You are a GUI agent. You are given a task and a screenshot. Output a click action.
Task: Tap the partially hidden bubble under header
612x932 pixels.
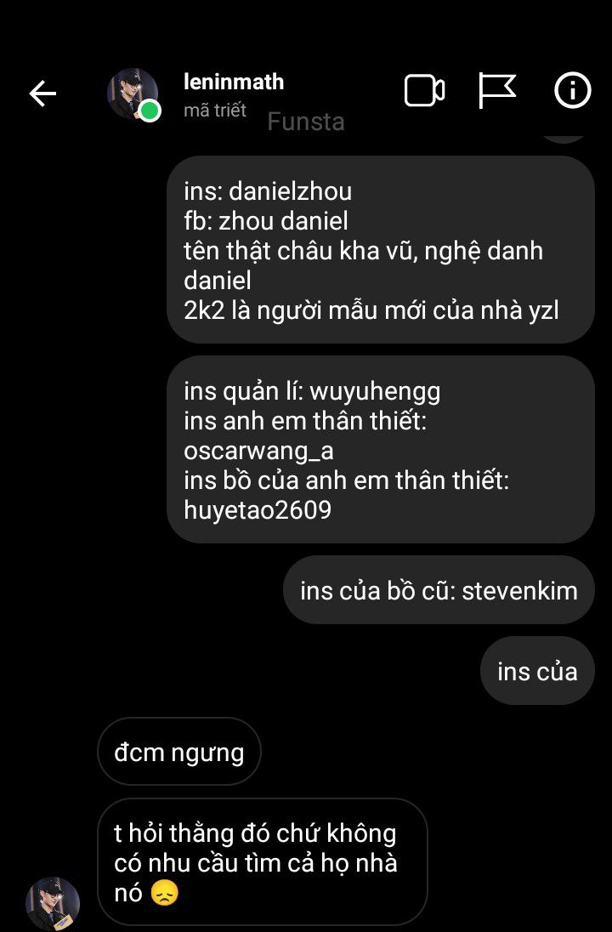[564, 139]
